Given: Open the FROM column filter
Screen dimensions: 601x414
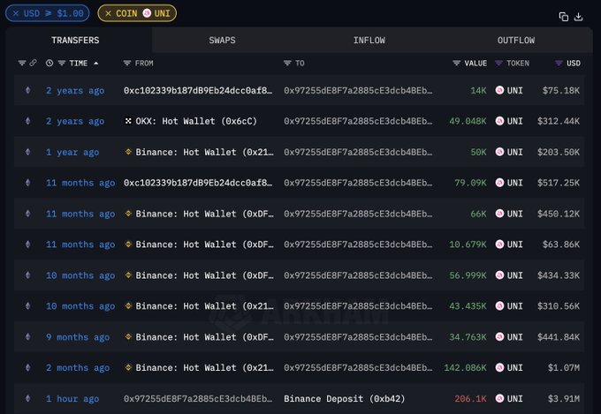Looking at the screenshot, I should point(127,64).
